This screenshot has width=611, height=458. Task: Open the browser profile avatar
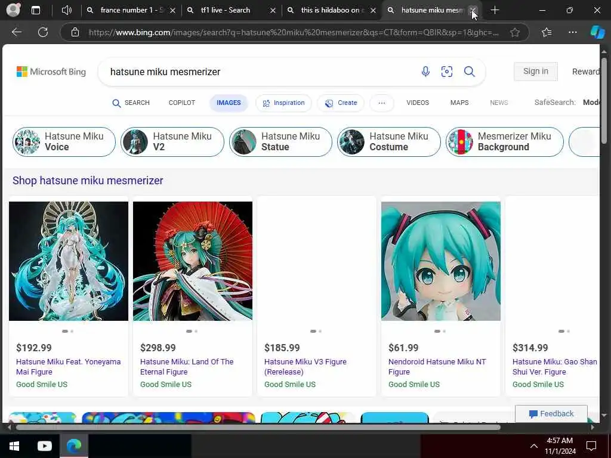(x=13, y=10)
